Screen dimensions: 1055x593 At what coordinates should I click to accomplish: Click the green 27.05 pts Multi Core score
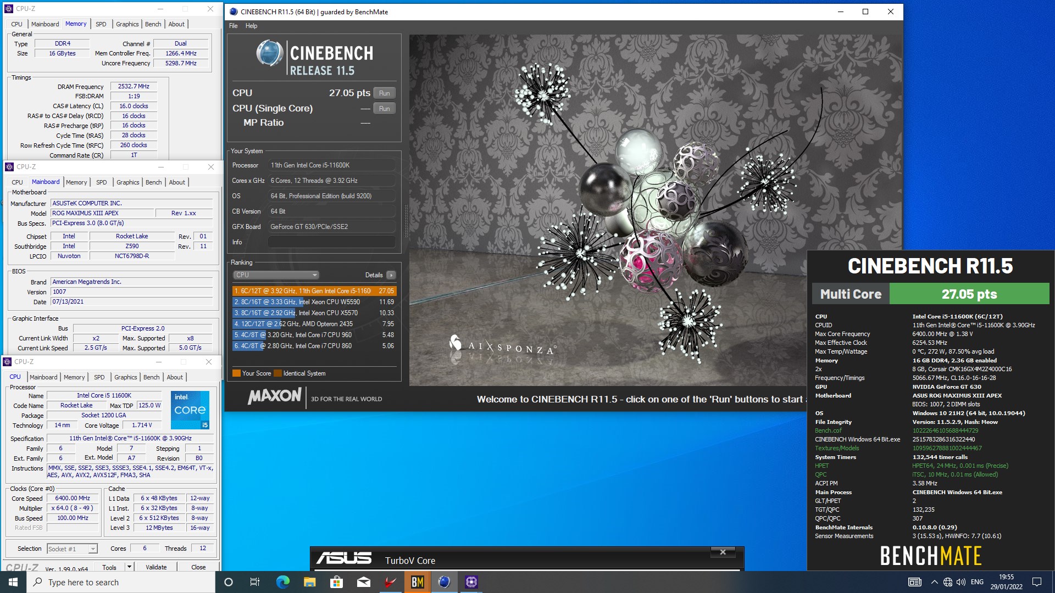pyautogui.click(x=969, y=294)
